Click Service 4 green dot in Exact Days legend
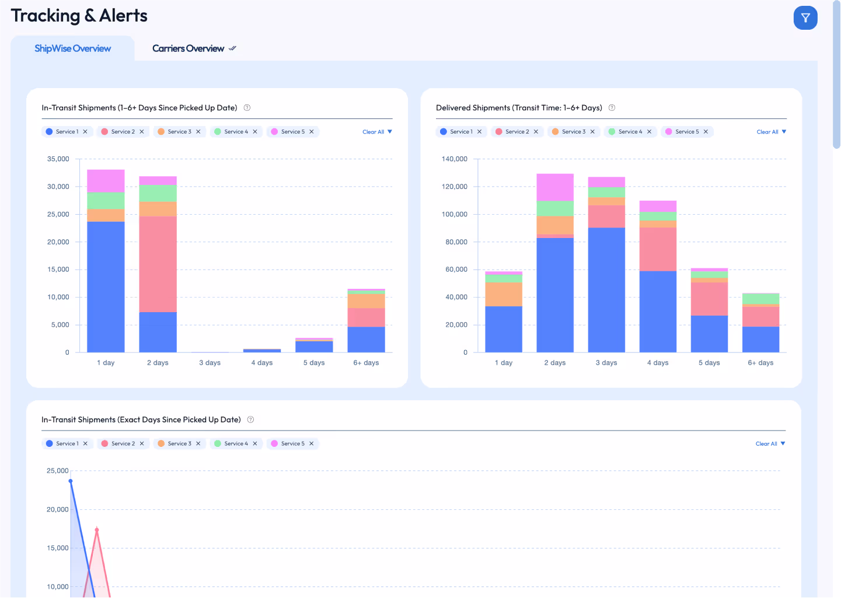Screen dimensions: 841x598 pyautogui.click(x=218, y=443)
